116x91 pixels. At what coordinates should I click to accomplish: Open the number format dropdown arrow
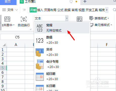pyautogui.click(x=67, y=18)
